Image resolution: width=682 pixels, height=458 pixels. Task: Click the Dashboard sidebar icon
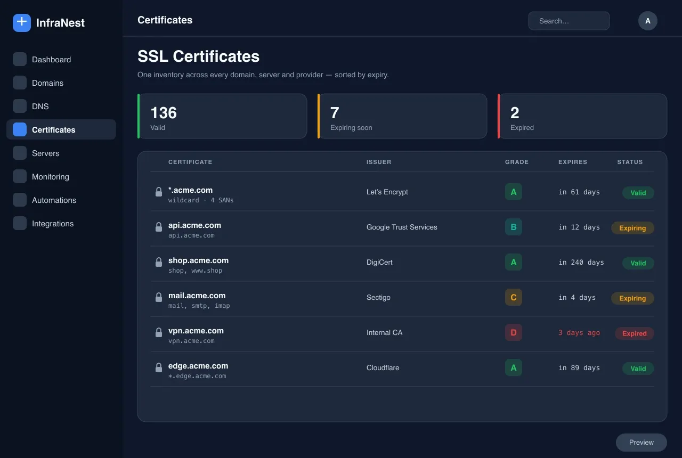(20, 59)
